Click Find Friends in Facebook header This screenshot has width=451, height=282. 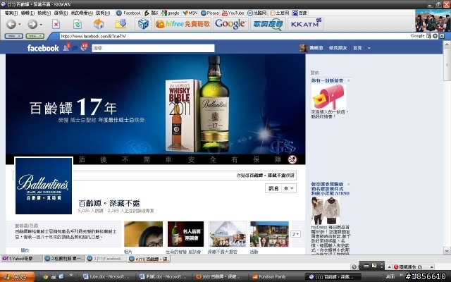coord(338,48)
